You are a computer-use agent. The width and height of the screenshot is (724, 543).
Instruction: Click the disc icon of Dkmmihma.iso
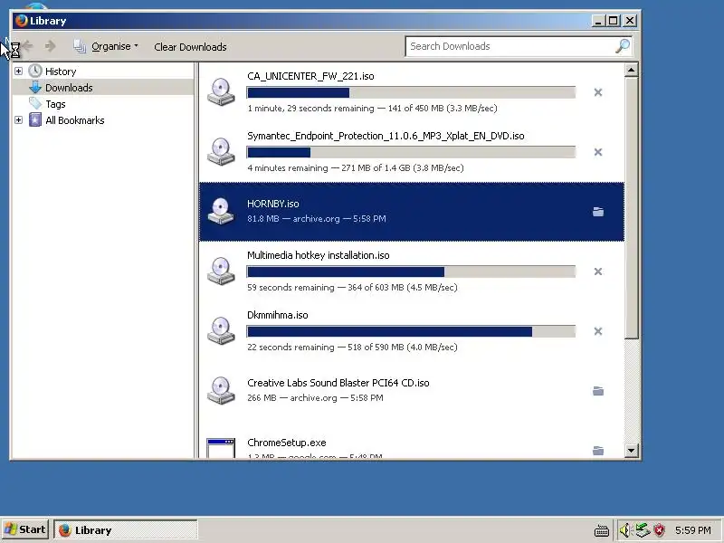pos(221,330)
